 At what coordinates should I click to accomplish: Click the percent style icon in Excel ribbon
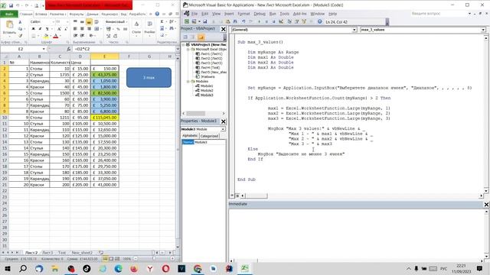point(118,29)
